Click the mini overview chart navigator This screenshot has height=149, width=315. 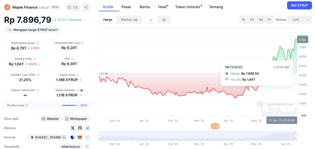198,135
